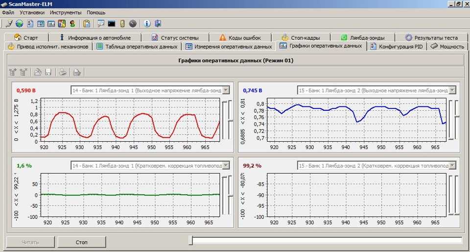Image resolution: width=470 pixels, height=252 pixels.
Task: Open the Файл menu
Action: click(x=8, y=13)
